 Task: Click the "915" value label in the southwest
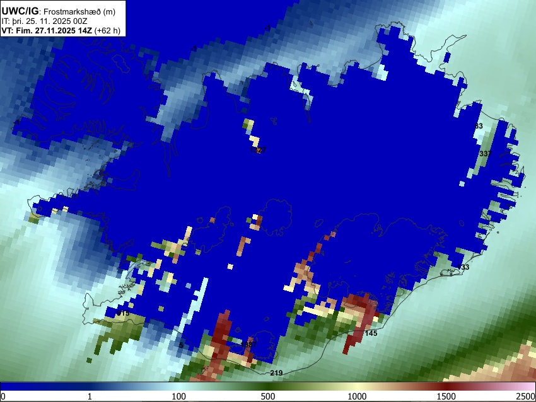click(x=124, y=313)
